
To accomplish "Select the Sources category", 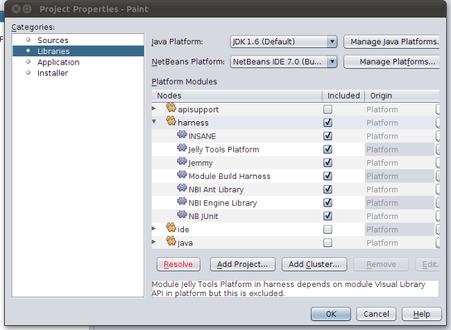I will point(53,40).
